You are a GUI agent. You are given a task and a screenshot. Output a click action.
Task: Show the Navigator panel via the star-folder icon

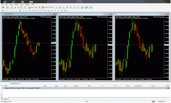(x=19, y=7)
